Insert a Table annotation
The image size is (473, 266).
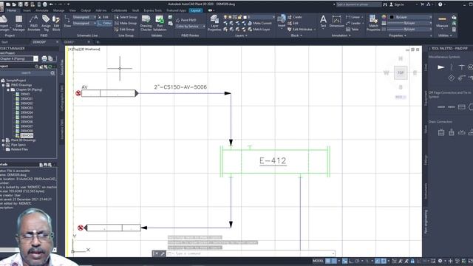tap(353, 30)
